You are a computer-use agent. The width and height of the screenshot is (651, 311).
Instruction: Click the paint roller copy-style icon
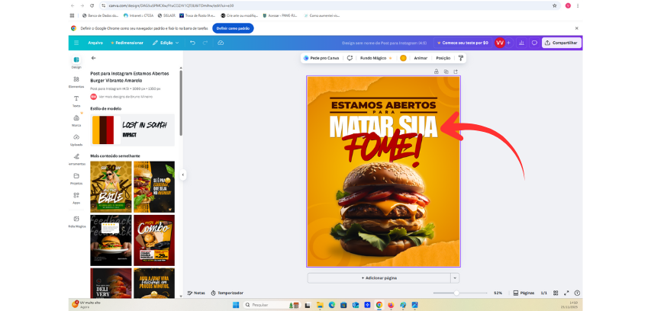tap(460, 58)
